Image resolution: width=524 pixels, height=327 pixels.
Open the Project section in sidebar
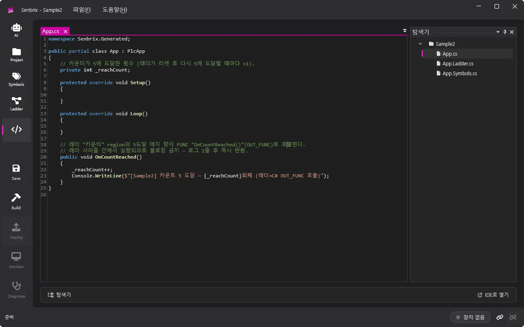[x=16, y=55]
